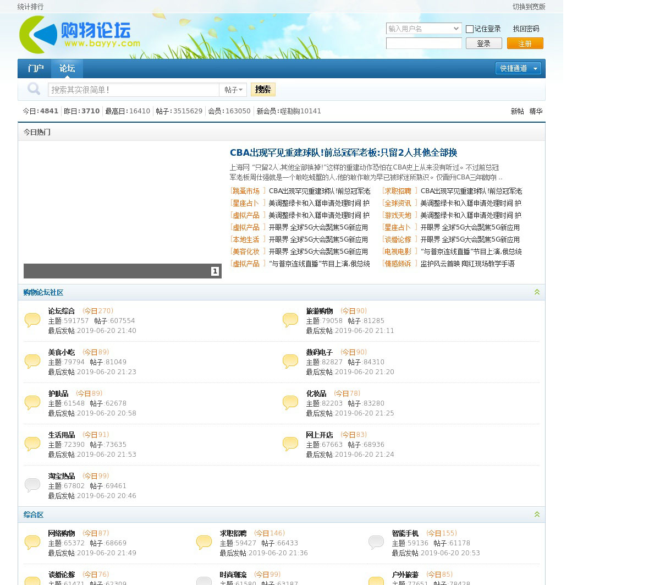Image resolution: width=660 pixels, height=585 pixels.
Task: Click the 求职招聘 forum bubble icon
Action: tap(204, 542)
